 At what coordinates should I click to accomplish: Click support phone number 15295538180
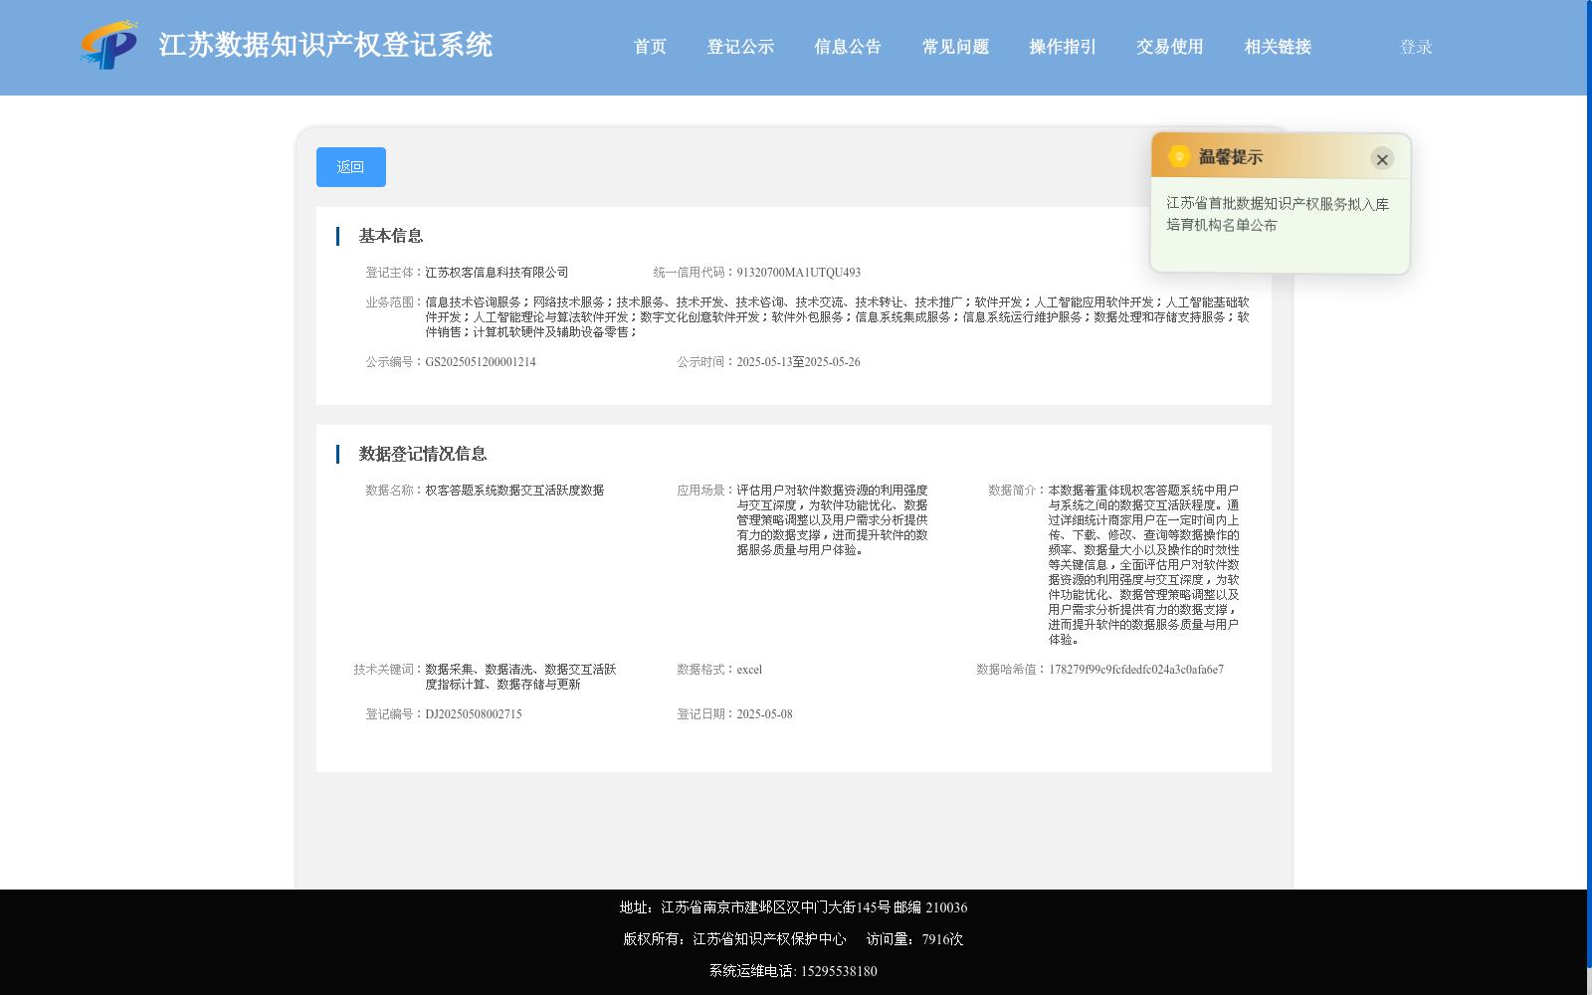coord(839,971)
